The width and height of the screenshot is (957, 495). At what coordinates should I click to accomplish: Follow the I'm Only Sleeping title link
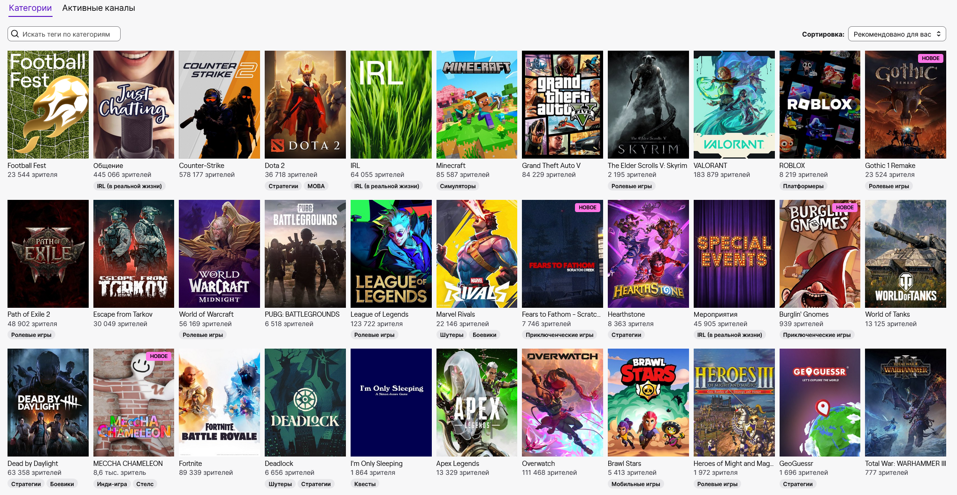[376, 464]
